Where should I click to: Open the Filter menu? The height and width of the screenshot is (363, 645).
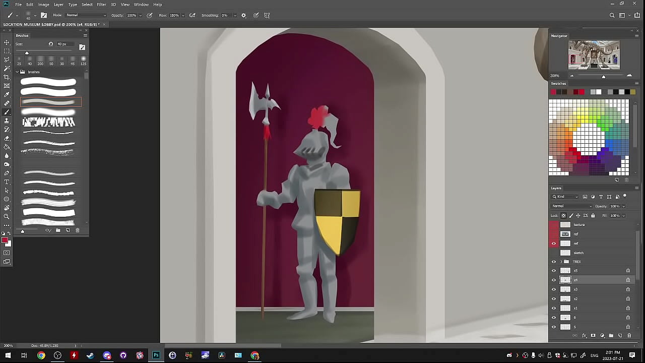tap(101, 5)
